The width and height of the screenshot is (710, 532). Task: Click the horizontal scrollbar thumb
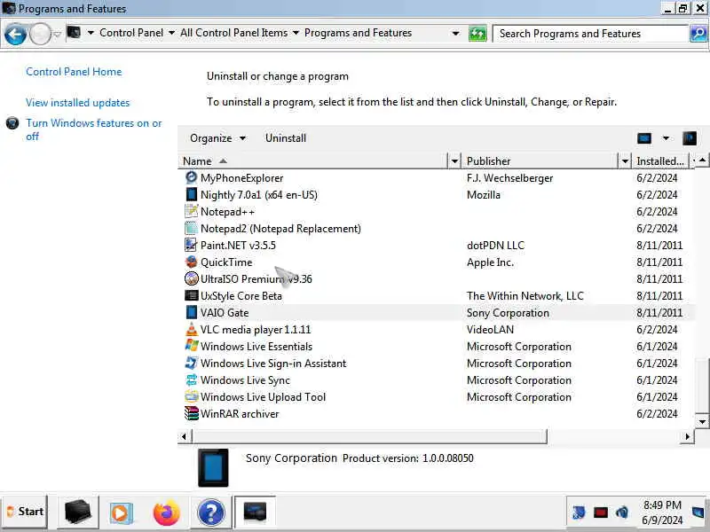[370, 436]
